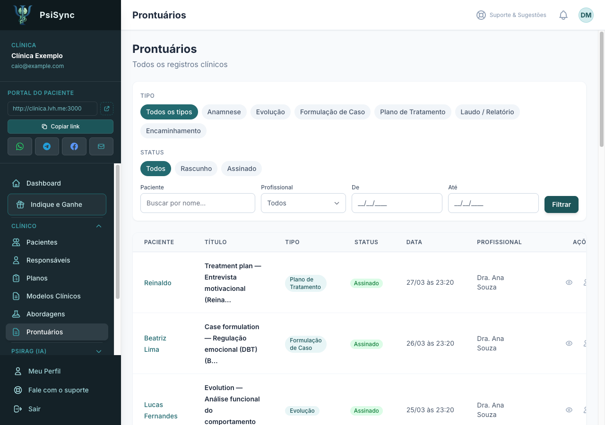This screenshot has height=425, width=605.
Task: Open Fale com o suporte
Action: 60,390
